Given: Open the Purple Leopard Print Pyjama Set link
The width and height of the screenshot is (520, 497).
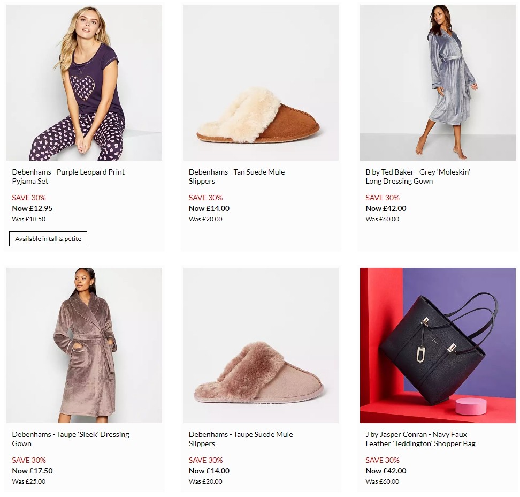Looking at the screenshot, I should pyautogui.click(x=68, y=177).
